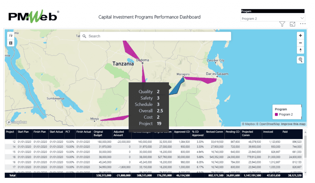Click the 1,147,191,500 total projected value
Viewport: 315px width, 183px height.
[x=252, y=175]
